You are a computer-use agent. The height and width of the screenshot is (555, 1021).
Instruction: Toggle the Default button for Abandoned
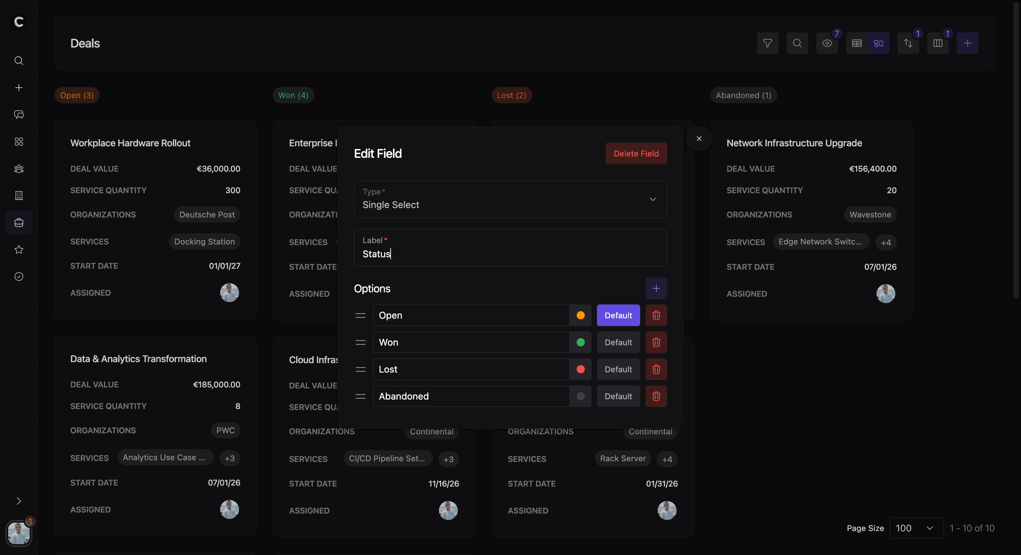pyautogui.click(x=618, y=396)
